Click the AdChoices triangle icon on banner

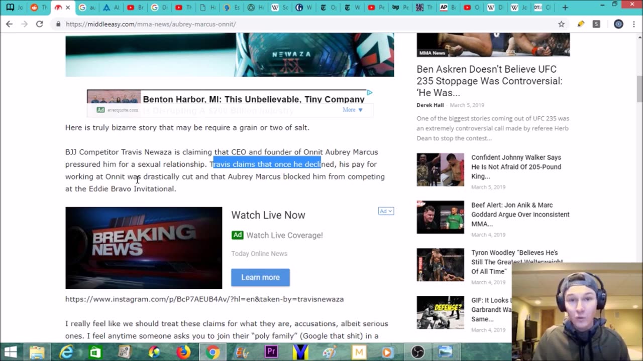[369, 93]
